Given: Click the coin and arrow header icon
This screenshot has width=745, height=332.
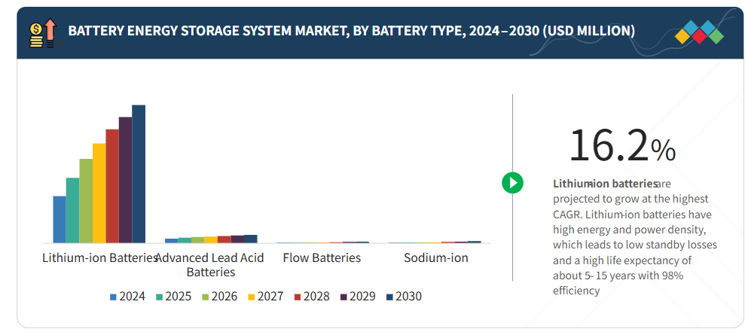Looking at the screenshot, I should coord(43,32).
